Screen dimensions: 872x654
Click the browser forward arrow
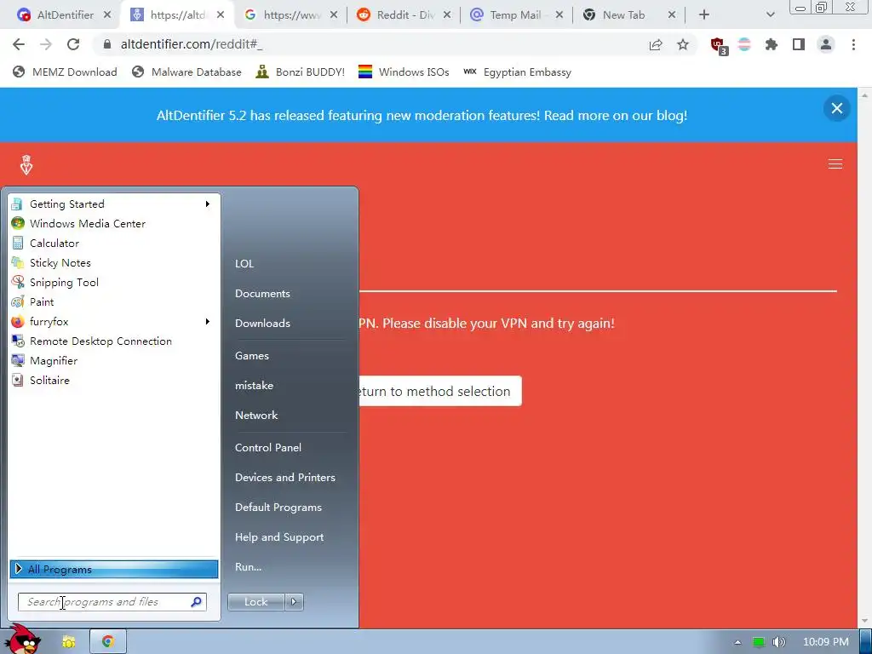coord(46,44)
